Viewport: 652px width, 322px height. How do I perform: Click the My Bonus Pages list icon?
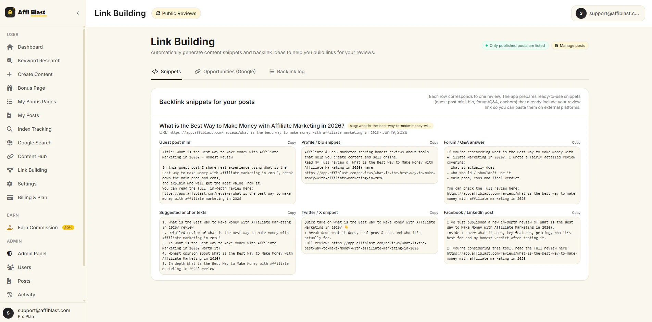[10, 102]
